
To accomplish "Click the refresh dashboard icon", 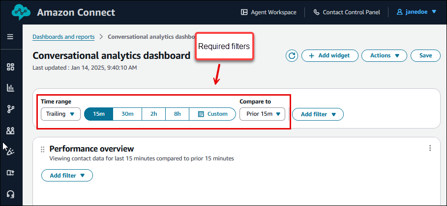I will point(292,55).
